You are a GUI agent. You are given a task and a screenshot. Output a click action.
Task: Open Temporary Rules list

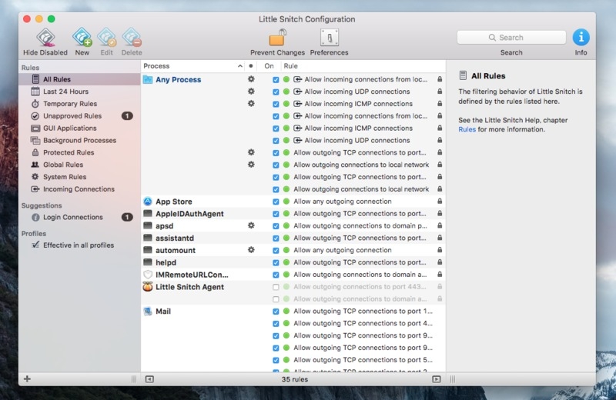point(80,104)
